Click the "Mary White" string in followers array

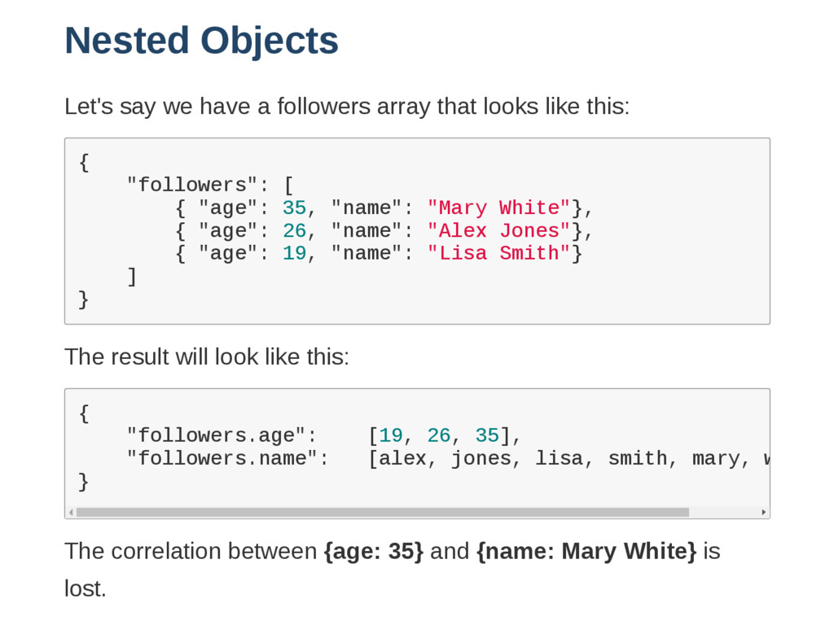point(499,208)
